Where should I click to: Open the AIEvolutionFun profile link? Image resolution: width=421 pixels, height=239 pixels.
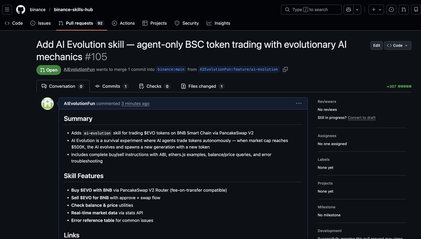[79, 68]
